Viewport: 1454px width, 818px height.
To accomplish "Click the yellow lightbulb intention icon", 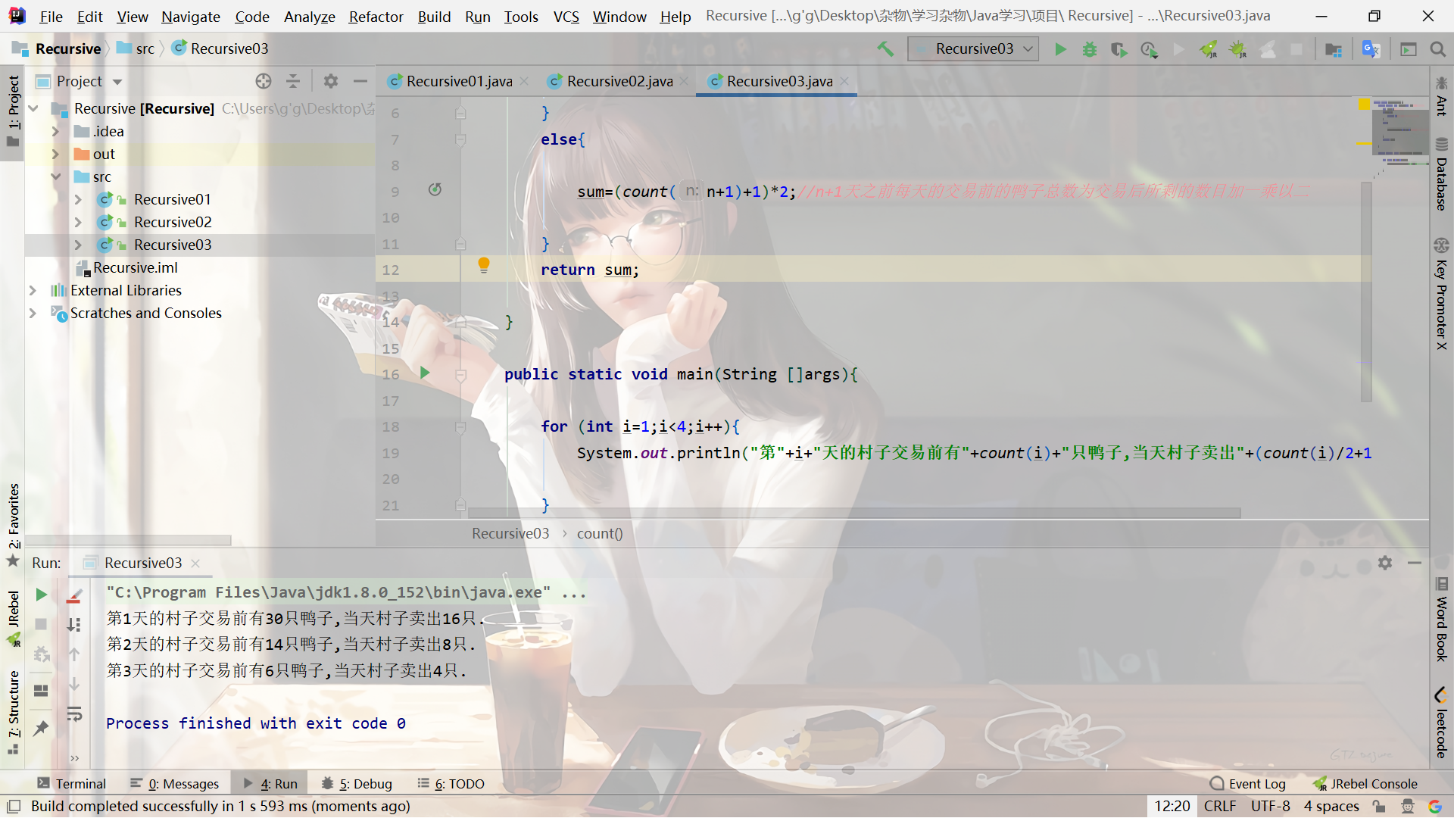I will (x=484, y=265).
